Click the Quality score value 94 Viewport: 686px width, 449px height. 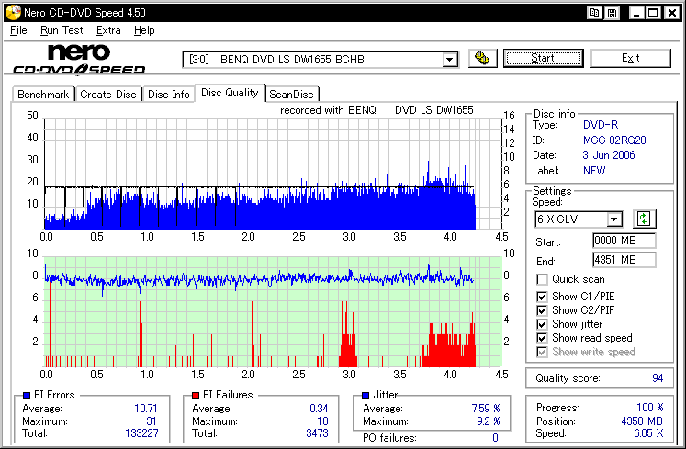pyautogui.click(x=658, y=378)
